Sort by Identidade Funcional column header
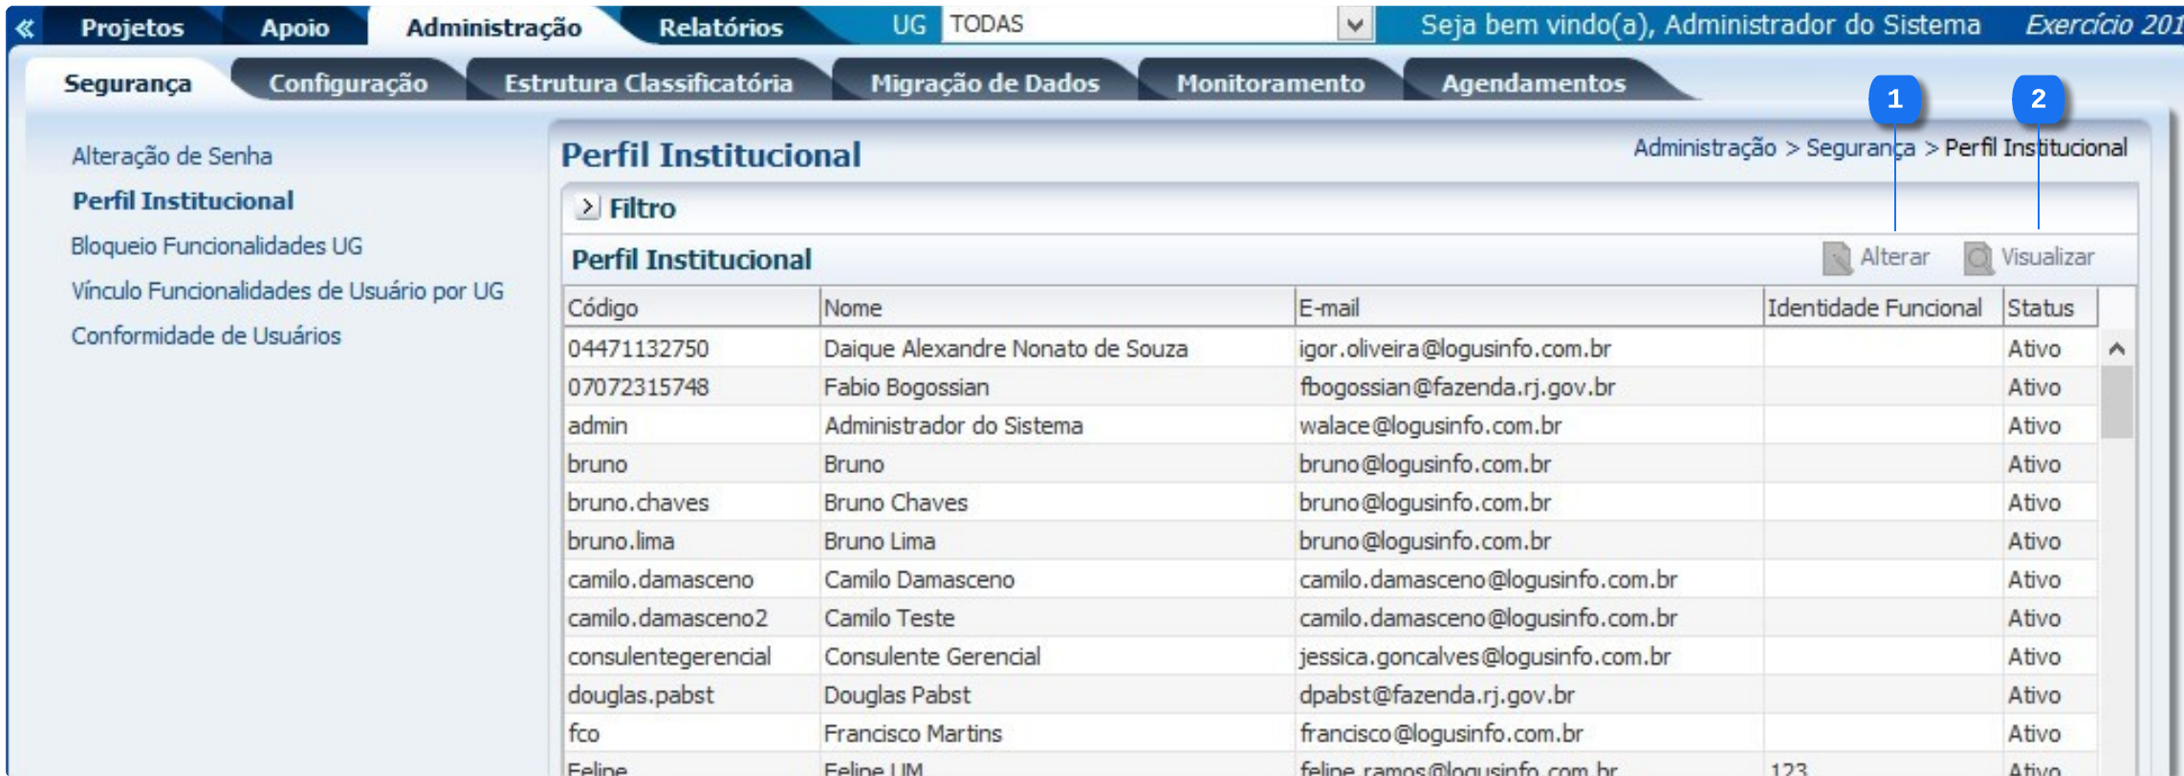2184x776 pixels. pyautogui.click(x=1883, y=308)
